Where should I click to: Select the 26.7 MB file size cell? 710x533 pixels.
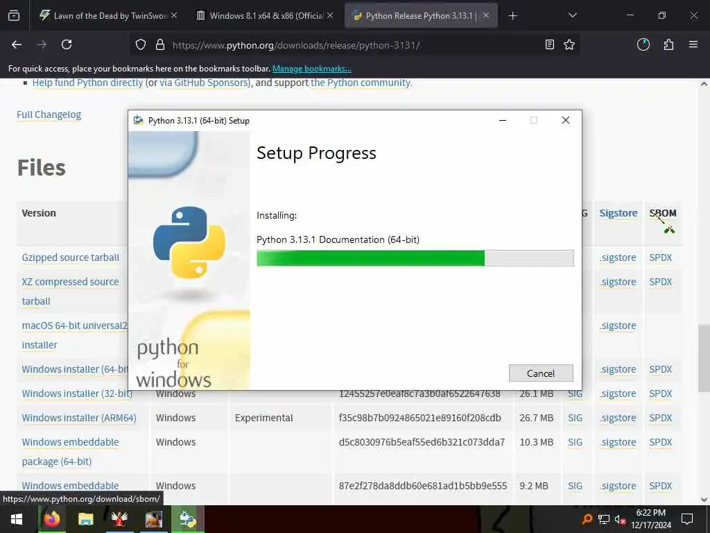point(536,418)
